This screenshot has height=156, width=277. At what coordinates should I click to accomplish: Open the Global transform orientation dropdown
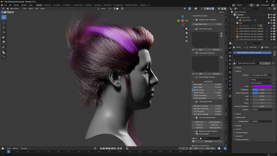(x=103, y=9)
